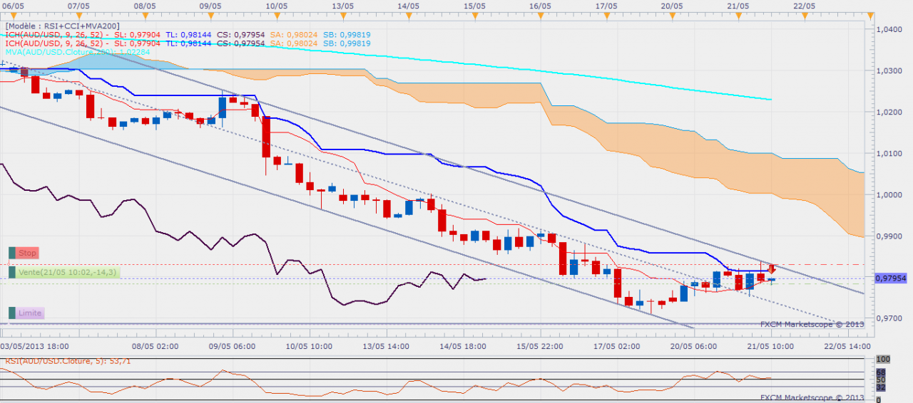
Task: Click the red sell arrow marker on last candle
Action: point(772,269)
